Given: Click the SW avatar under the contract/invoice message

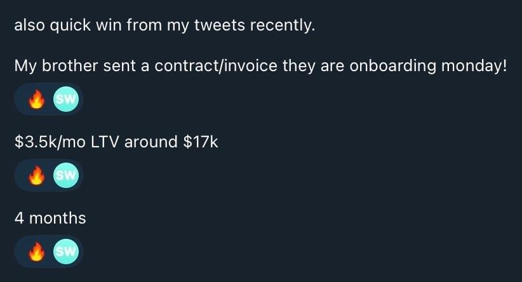Looking at the screenshot, I should pos(66,100).
